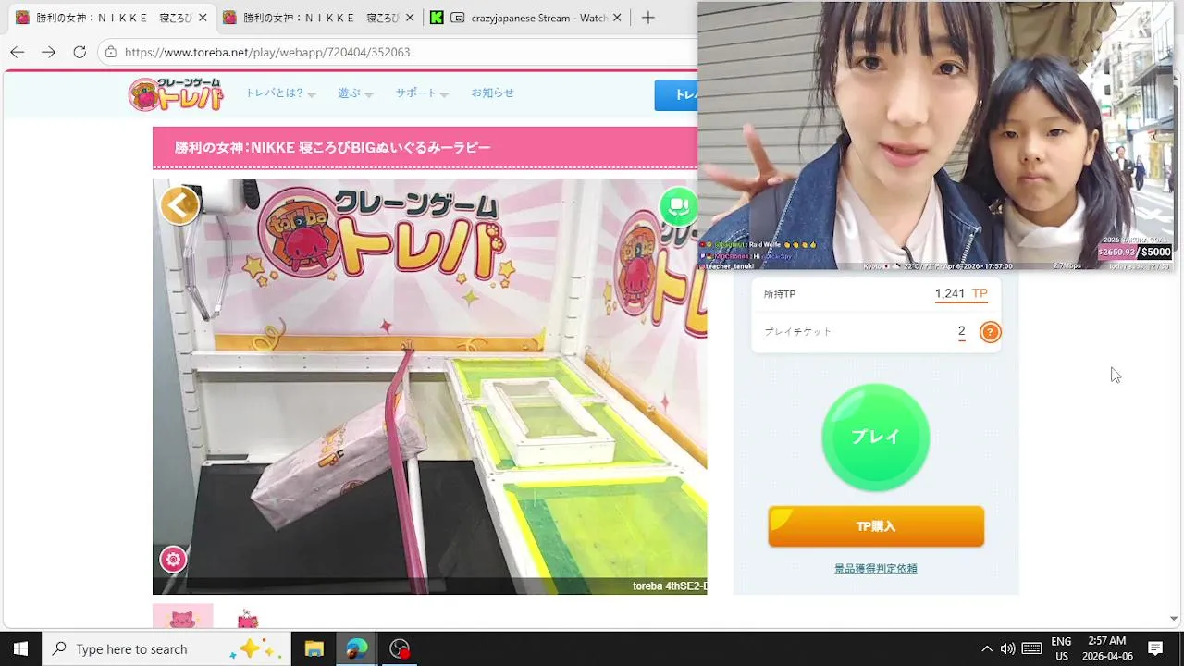Image resolution: width=1184 pixels, height=666 pixels.
Task: Click the プレイチケット count 2
Action: [x=962, y=331]
